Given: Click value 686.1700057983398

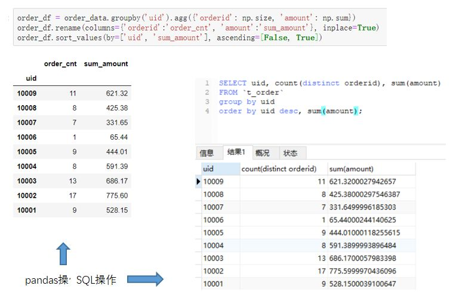Looking at the screenshot, I should pyautogui.click(x=362, y=258).
